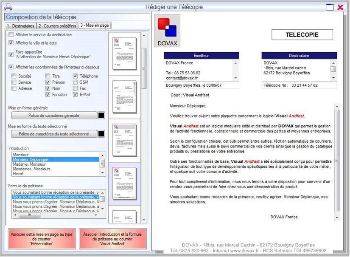Toggle 'Afficher les coordonnées de l'émetteur' checkbox
Screen dimensions: 350x257
pos(11,67)
